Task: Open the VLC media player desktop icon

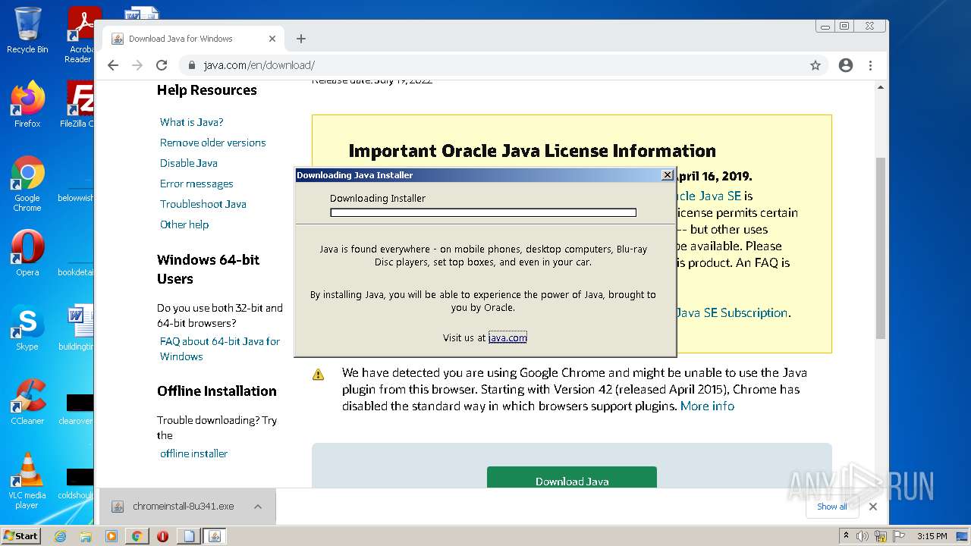Action: pos(27,480)
